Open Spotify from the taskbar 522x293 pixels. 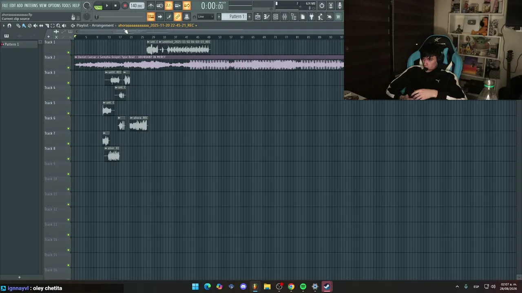click(303, 287)
